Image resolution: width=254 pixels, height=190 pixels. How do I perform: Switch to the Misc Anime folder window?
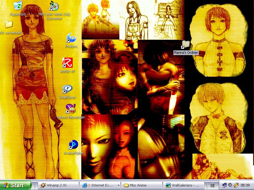point(142,185)
